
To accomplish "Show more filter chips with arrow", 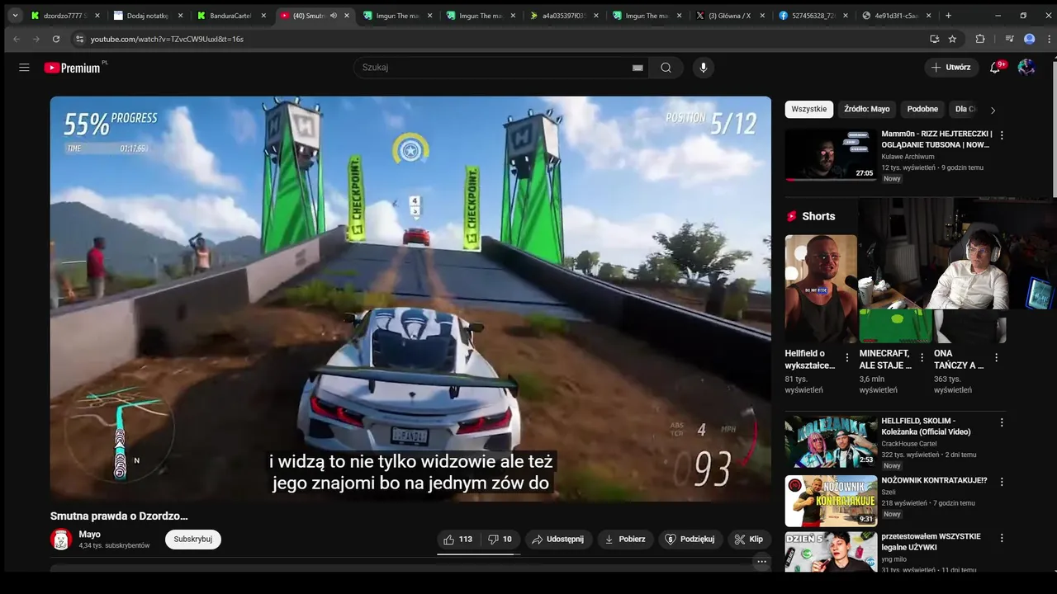I will point(993,110).
